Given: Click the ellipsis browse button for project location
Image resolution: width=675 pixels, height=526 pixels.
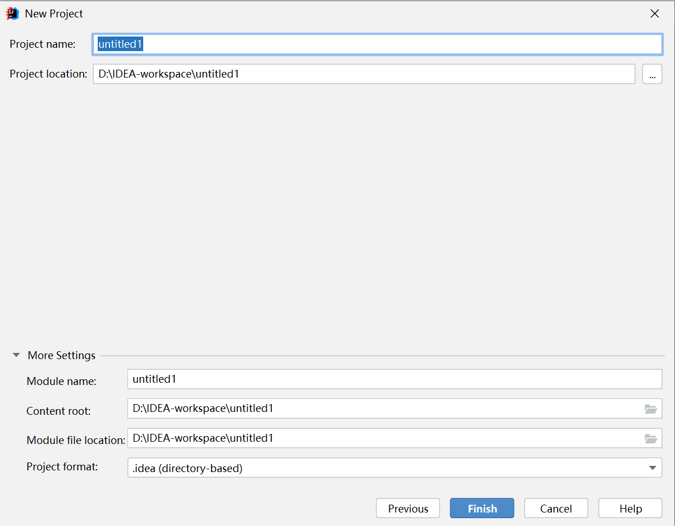Looking at the screenshot, I should [x=652, y=74].
